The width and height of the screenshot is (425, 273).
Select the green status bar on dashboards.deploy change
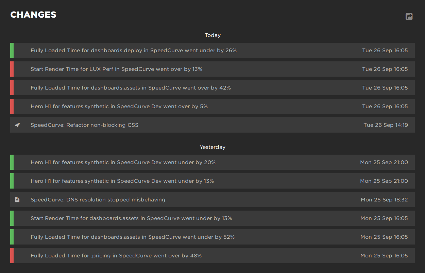pos(11,50)
